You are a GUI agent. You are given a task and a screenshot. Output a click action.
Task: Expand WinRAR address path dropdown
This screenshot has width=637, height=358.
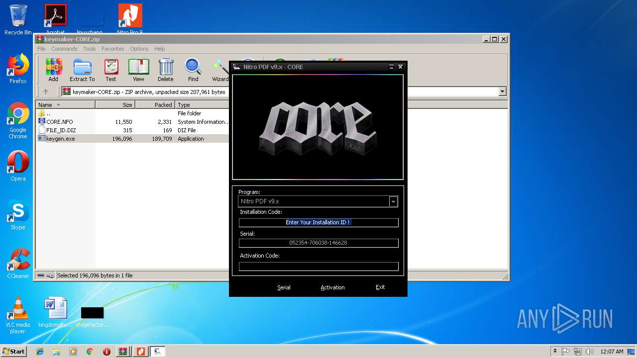pyautogui.click(x=502, y=91)
